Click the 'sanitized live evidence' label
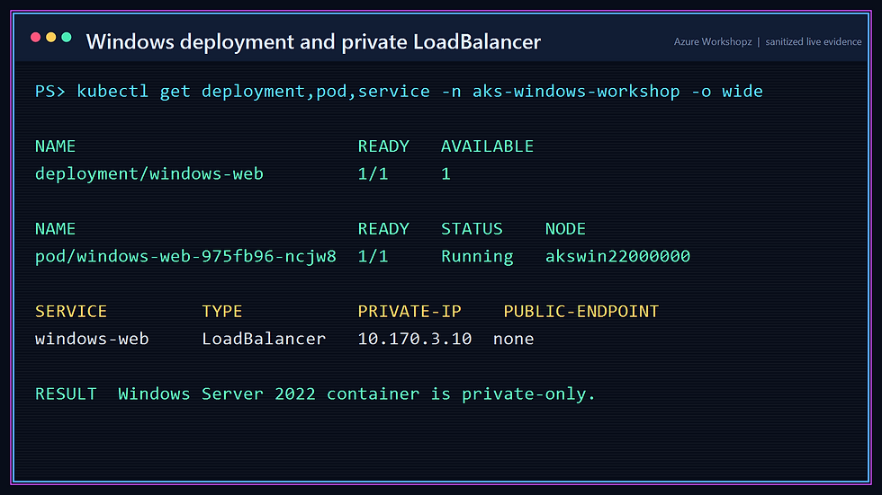The height and width of the screenshot is (495, 882). (x=814, y=41)
